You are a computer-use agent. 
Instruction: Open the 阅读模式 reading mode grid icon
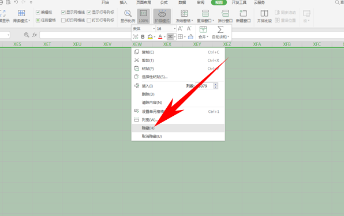(x=21, y=13)
